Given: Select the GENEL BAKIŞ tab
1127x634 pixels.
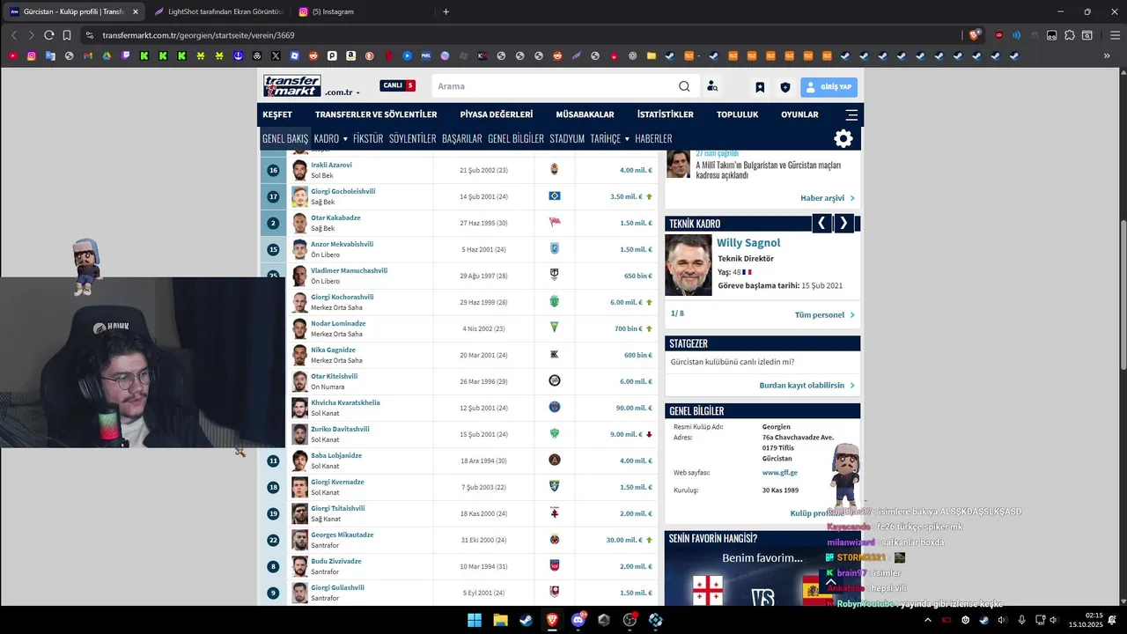Looking at the screenshot, I should pos(285,138).
